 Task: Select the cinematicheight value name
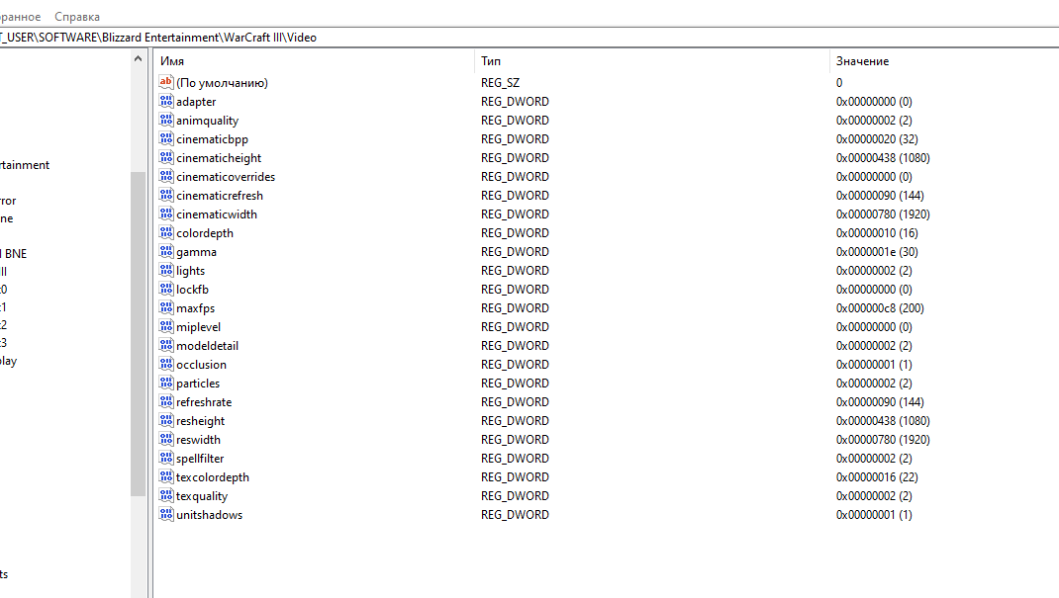pos(219,158)
